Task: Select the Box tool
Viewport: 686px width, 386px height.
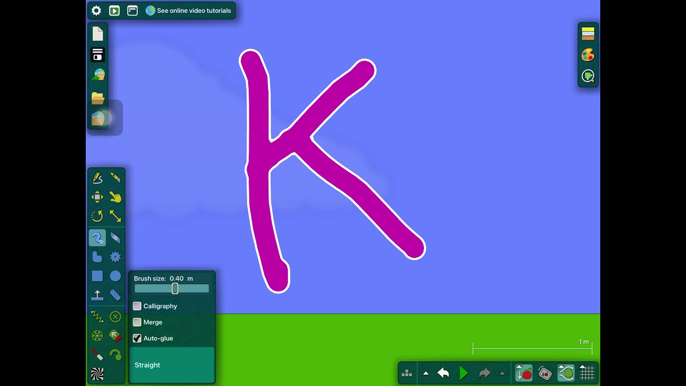Action: 97,276
